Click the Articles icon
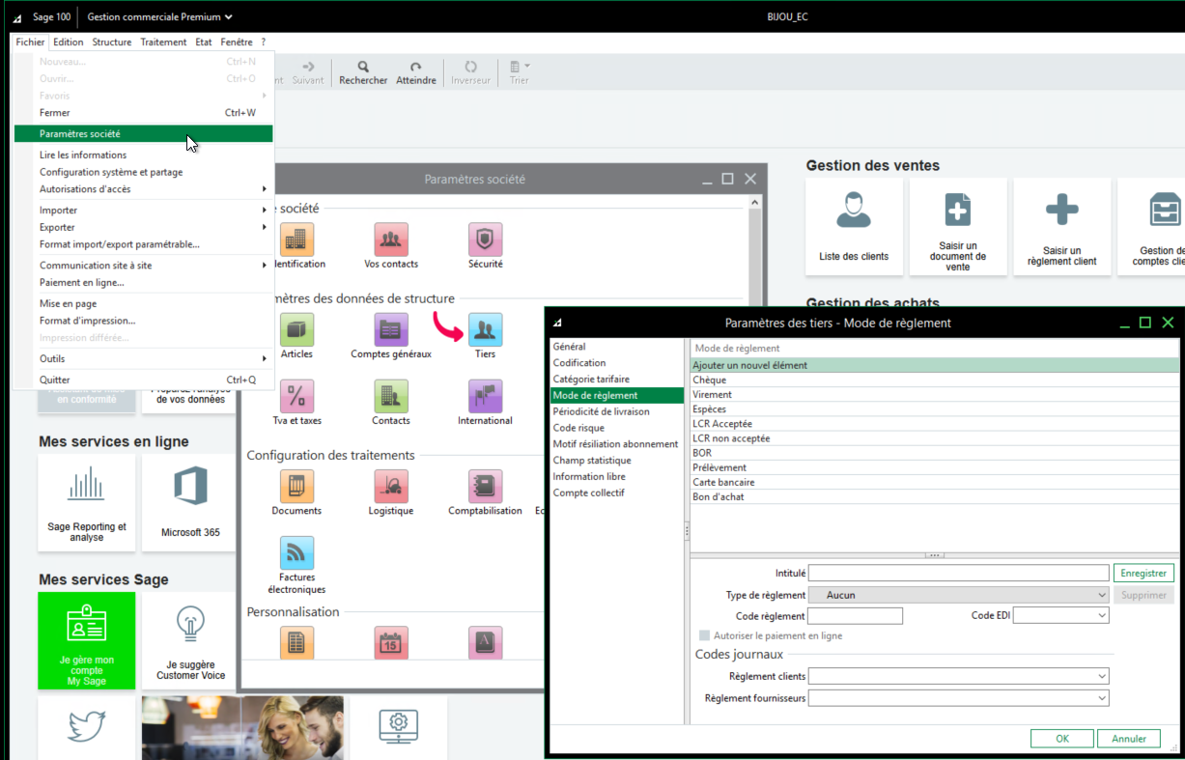This screenshot has height=760, width=1185. (x=296, y=330)
